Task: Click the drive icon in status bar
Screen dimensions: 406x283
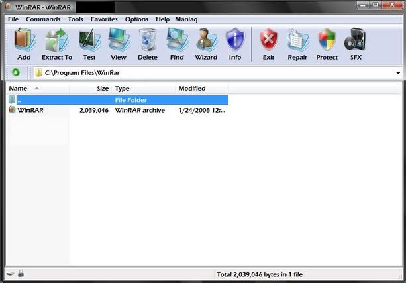Action: (10, 274)
